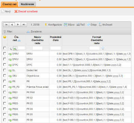
Task: Check the PR05 row checkbox
Action: tap(5, 114)
